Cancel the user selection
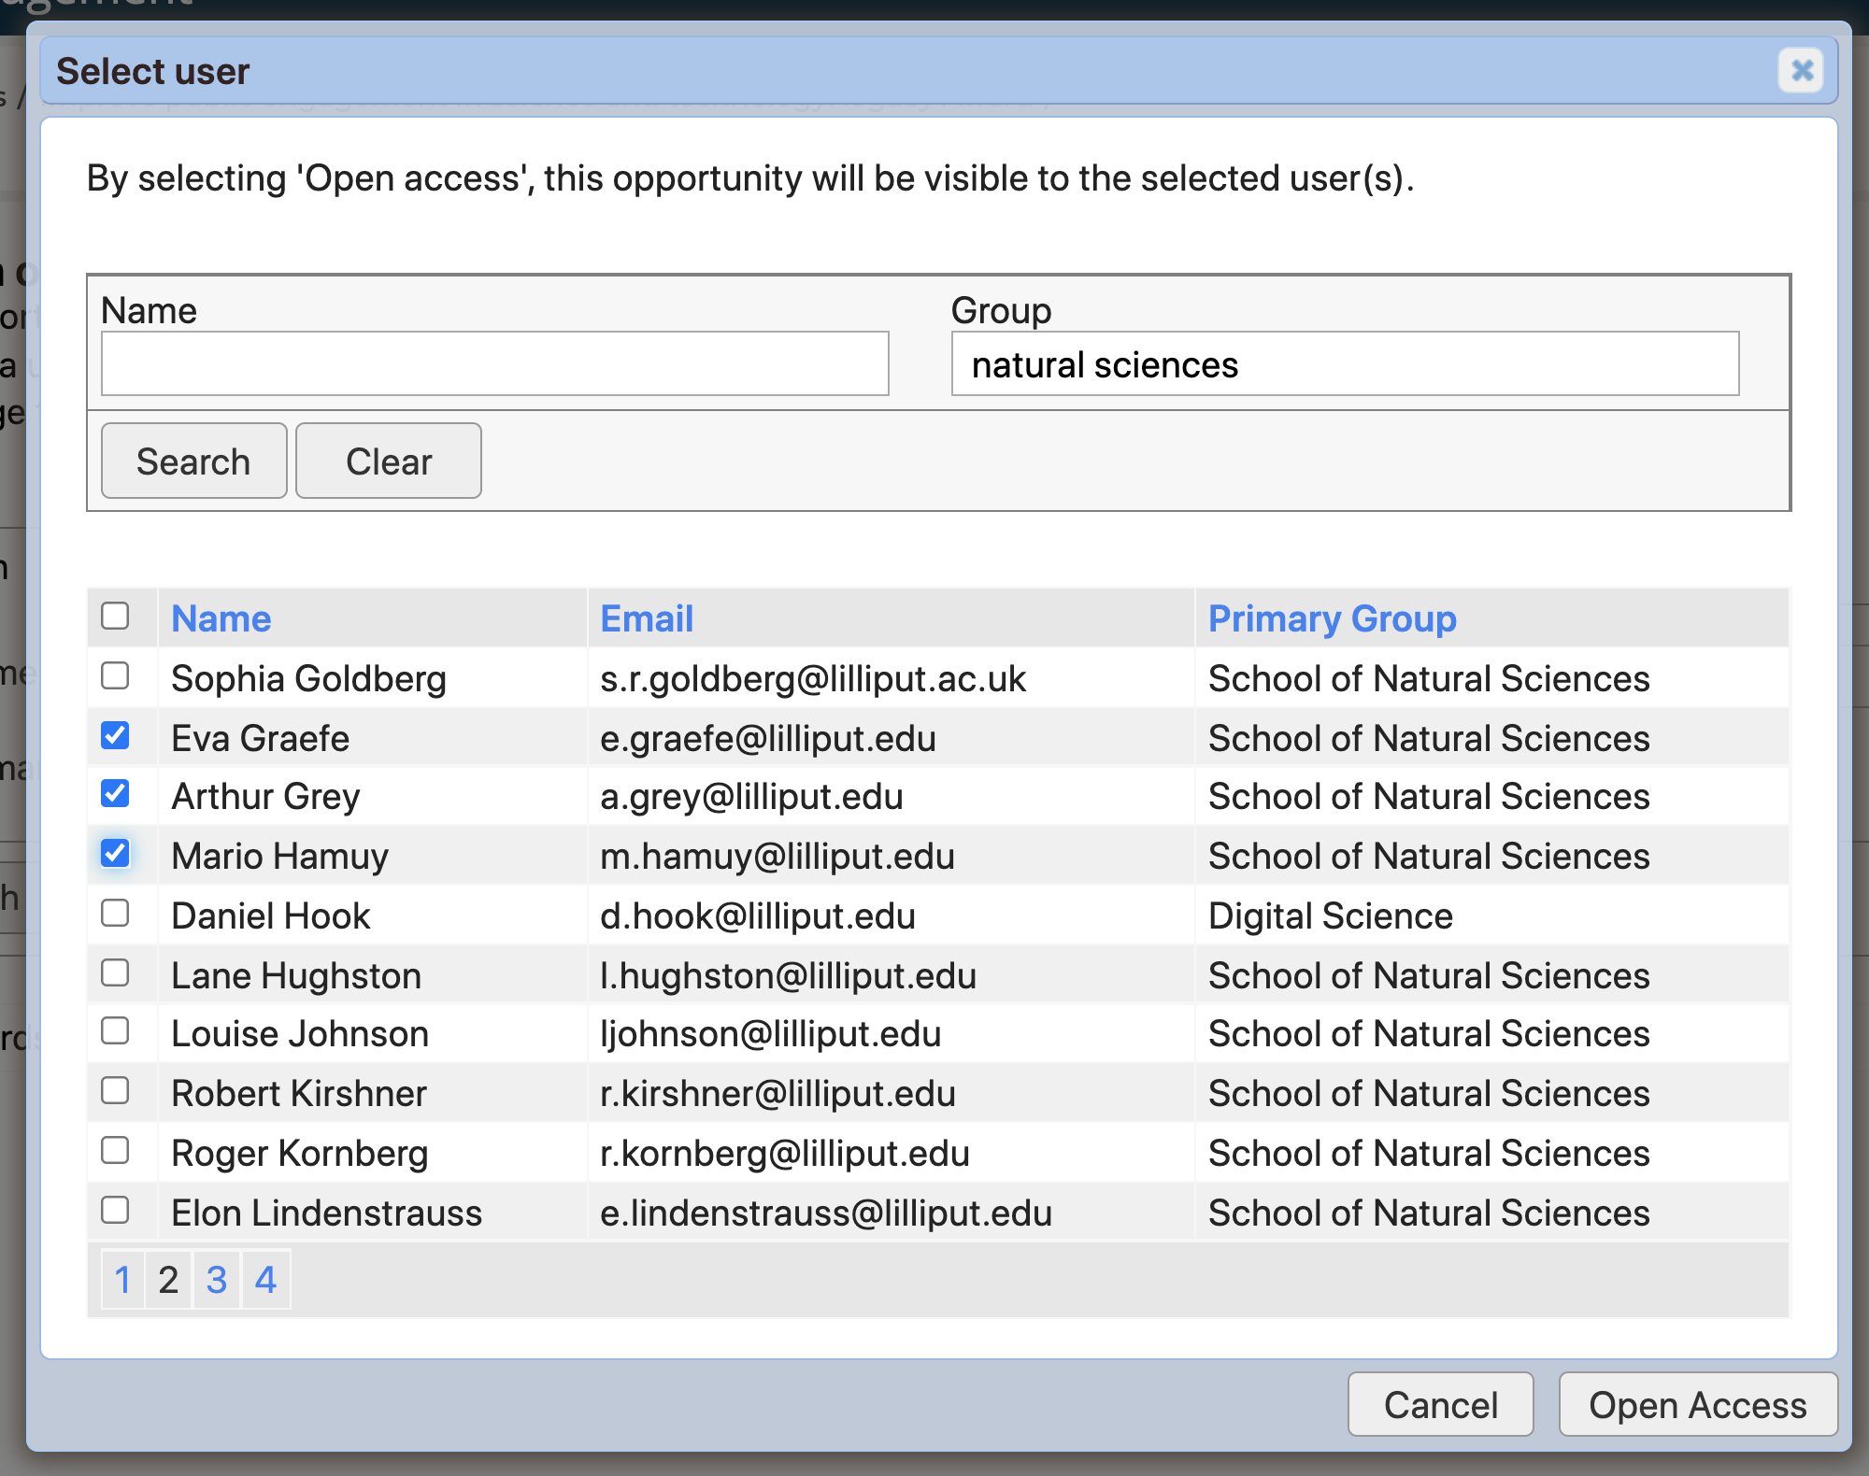The height and width of the screenshot is (1476, 1869). (1440, 1405)
